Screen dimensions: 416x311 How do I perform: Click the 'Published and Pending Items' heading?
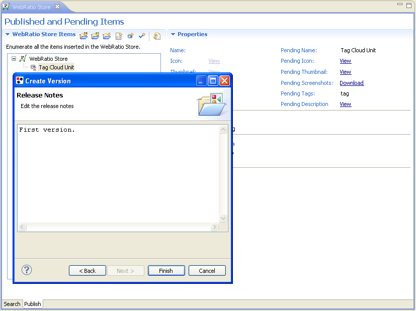click(x=64, y=22)
